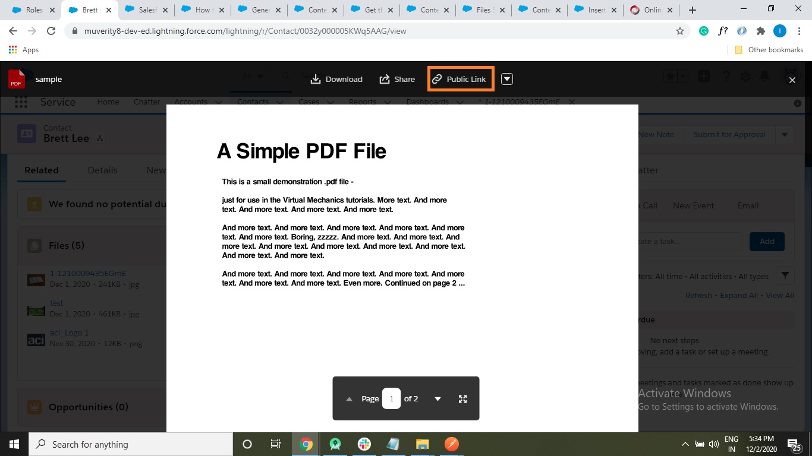This screenshot has width=812, height=456.
Task: Download the previewed PDF file
Action: coord(336,79)
